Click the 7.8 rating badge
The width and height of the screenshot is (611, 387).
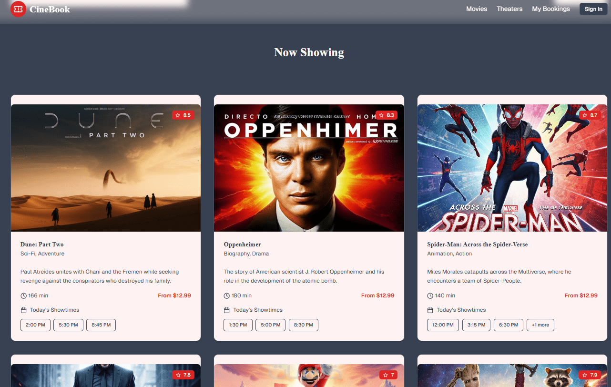(x=183, y=375)
